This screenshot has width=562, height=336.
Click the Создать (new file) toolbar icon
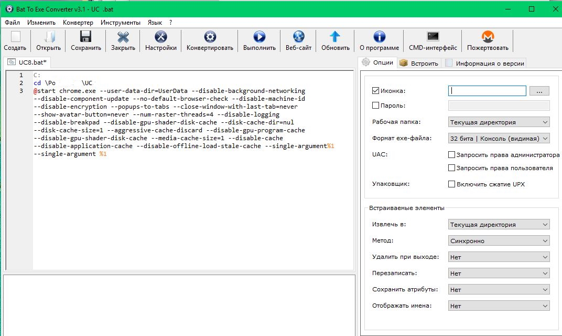point(15,37)
